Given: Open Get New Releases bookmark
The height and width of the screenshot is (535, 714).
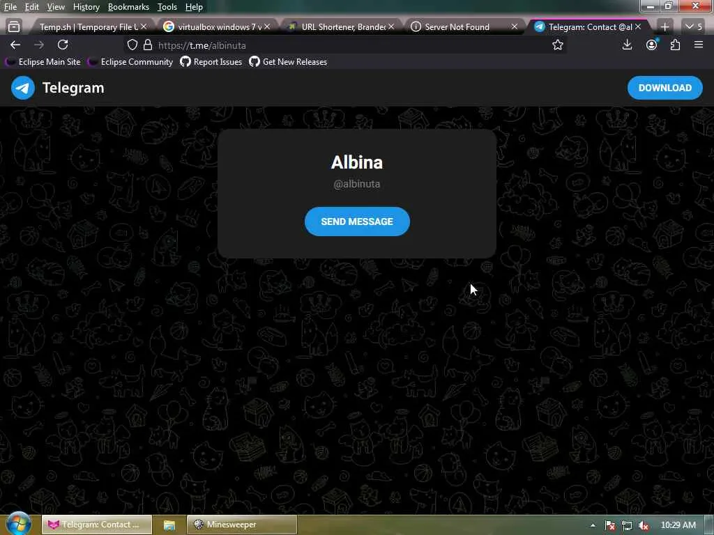Looking at the screenshot, I should (x=288, y=62).
